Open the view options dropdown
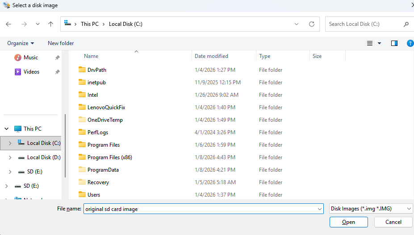The width and height of the screenshot is (414, 235). pyautogui.click(x=379, y=43)
